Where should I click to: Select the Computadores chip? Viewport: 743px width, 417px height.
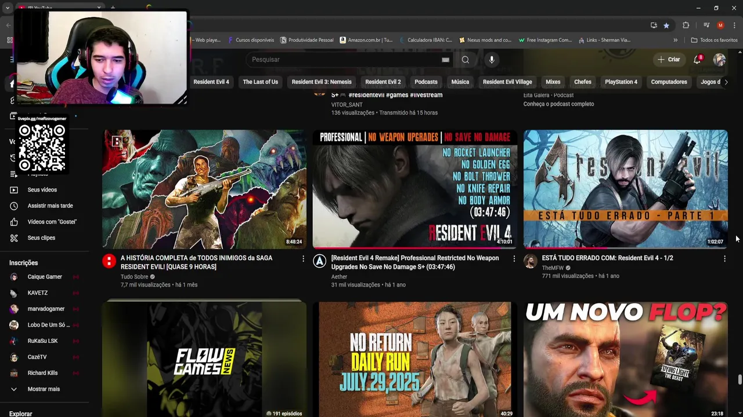click(669, 82)
